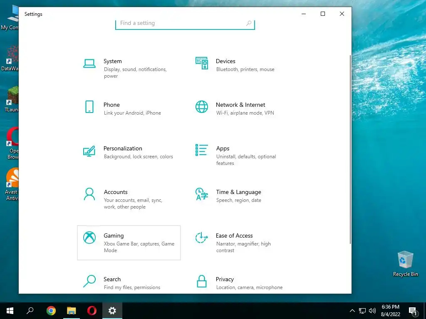Screen dimensions: 426x319
Task: Open the Windows Start menu
Action: [10, 311]
